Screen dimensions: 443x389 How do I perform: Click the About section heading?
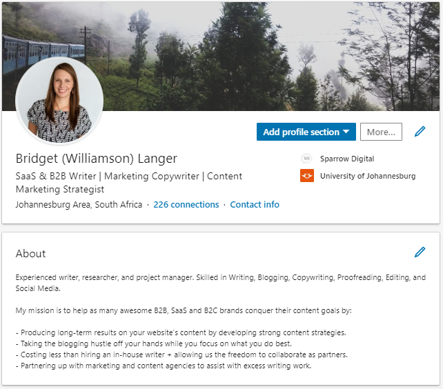(30, 253)
